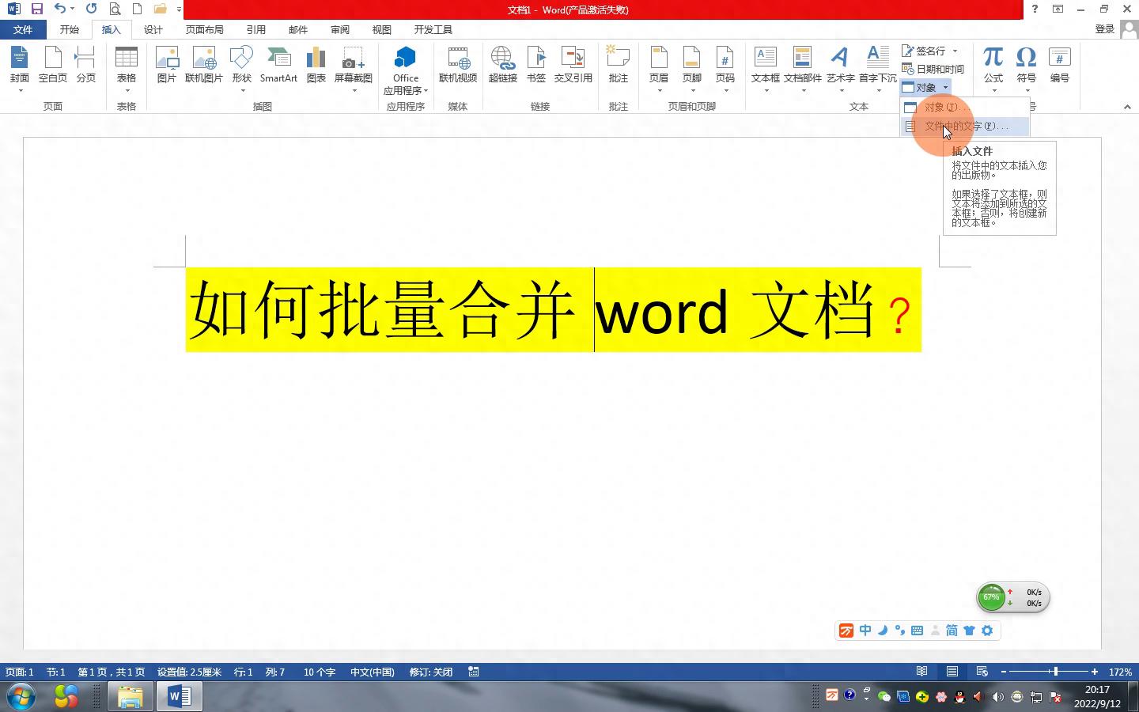Insert a 公式 (equation)
This screenshot has width=1139, height=712.
click(993, 63)
